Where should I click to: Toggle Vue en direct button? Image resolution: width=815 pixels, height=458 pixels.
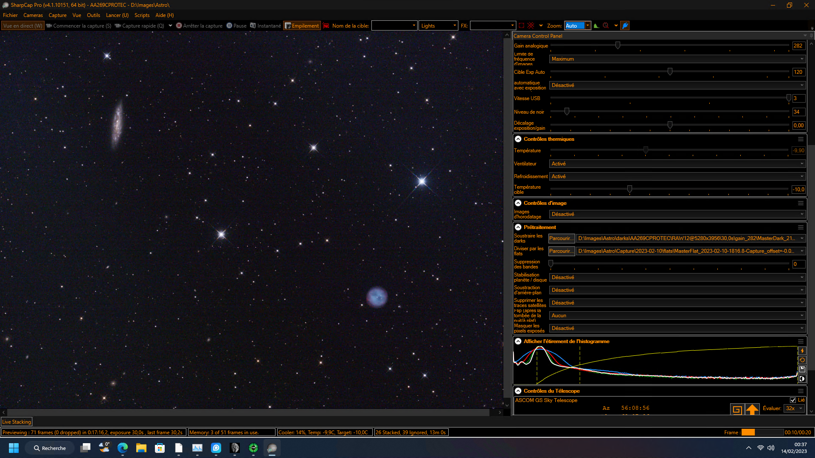(x=22, y=26)
